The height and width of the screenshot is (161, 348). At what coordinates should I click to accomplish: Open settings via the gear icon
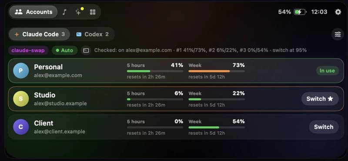point(338,12)
